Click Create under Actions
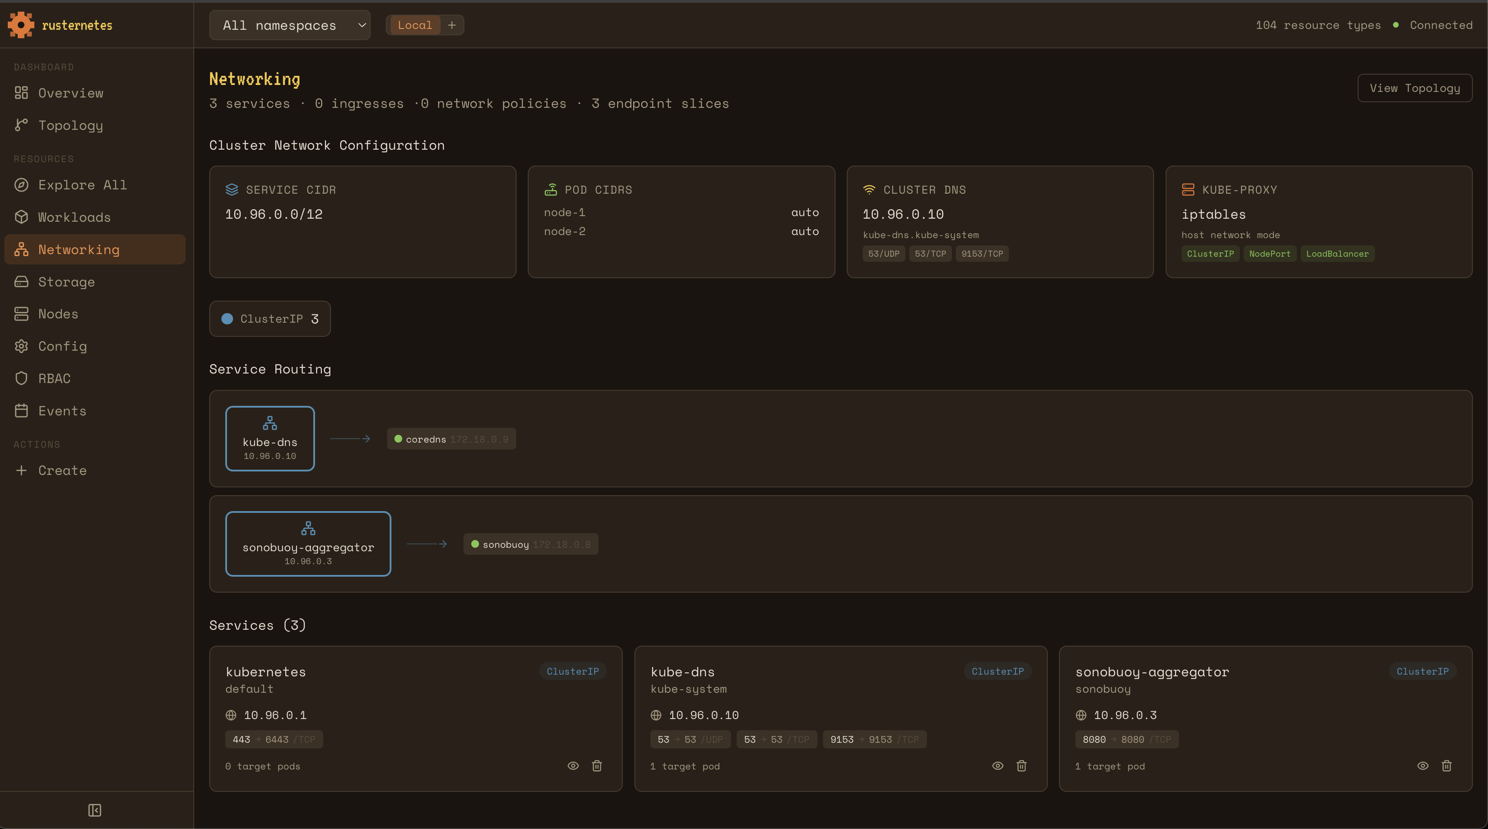Image resolution: width=1488 pixels, height=829 pixels. pyautogui.click(x=62, y=471)
